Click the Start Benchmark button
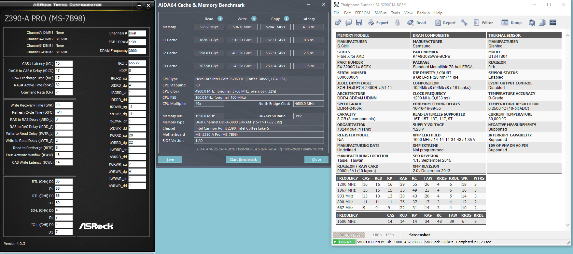The height and width of the screenshot is (254, 573). (243, 159)
